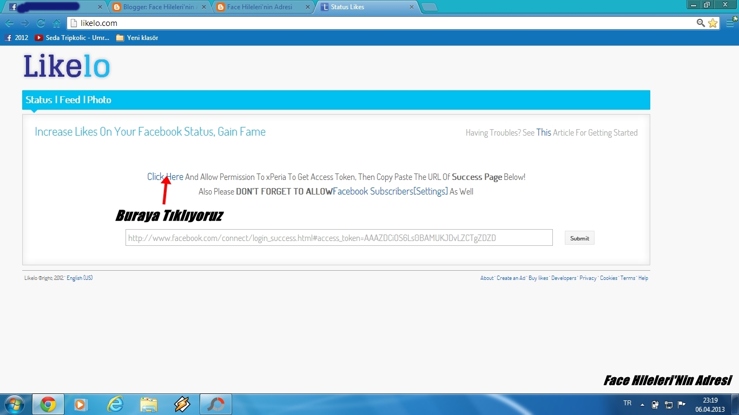
Task: Open the browser home page icon
Action: pyautogui.click(x=56, y=23)
